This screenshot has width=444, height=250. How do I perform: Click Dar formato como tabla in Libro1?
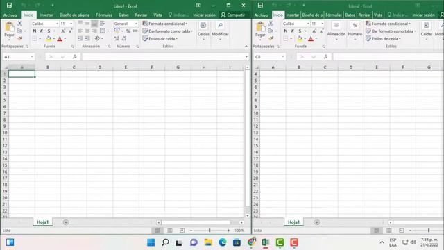tap(168, 31)
